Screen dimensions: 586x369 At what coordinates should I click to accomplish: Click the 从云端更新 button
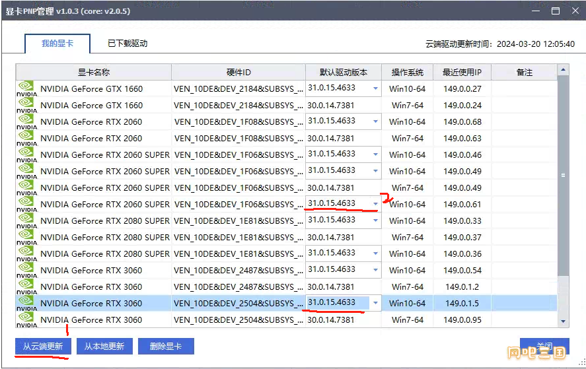coord(43,346)
